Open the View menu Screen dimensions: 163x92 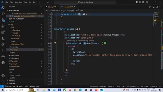(25, 2)
